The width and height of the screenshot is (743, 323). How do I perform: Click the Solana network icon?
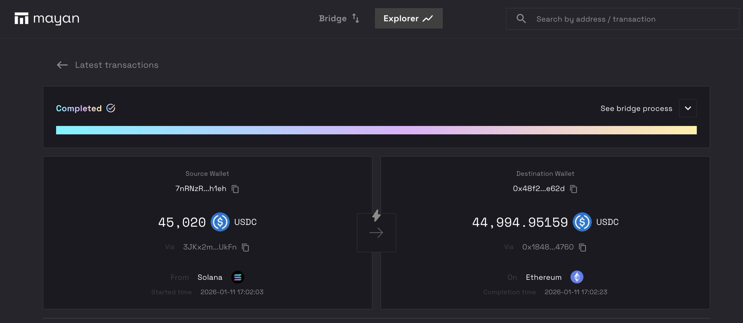pyautogui.click(x=238, y=277)
